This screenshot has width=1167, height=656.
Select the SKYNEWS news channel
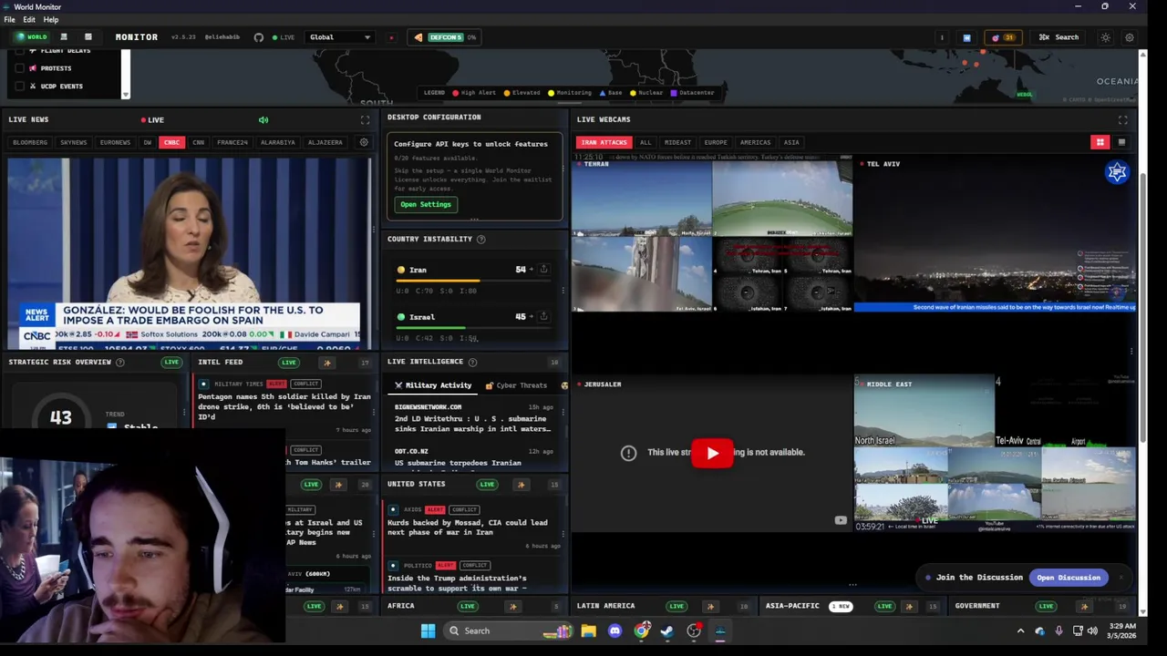click(x=73, y=142)
